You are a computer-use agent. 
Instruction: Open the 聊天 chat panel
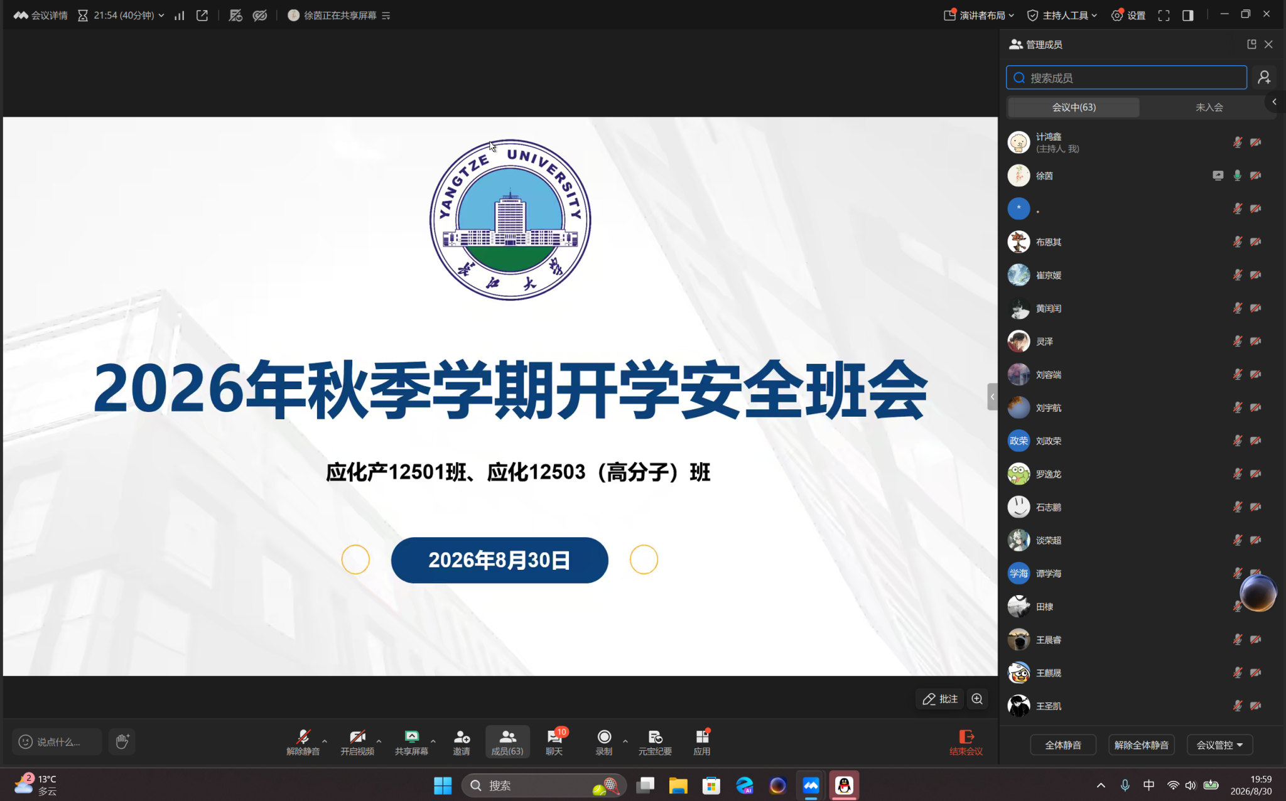(x=554, y=742)
